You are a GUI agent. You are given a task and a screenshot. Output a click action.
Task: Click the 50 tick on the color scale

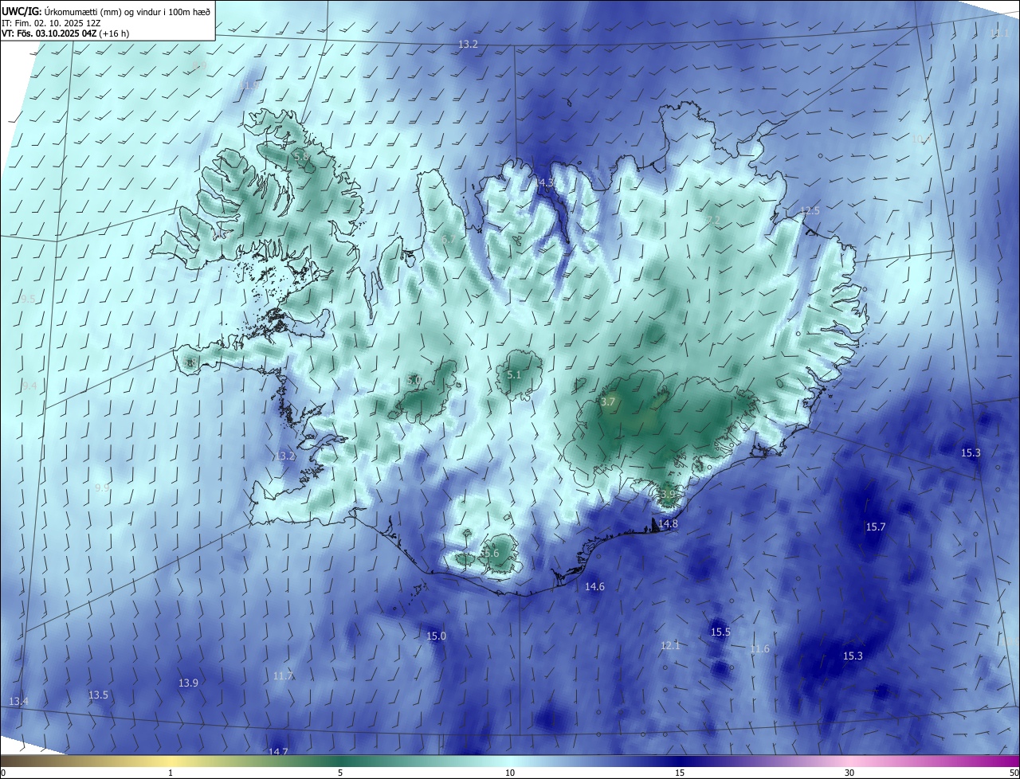pyautogui.click(x=1014, y=773)
